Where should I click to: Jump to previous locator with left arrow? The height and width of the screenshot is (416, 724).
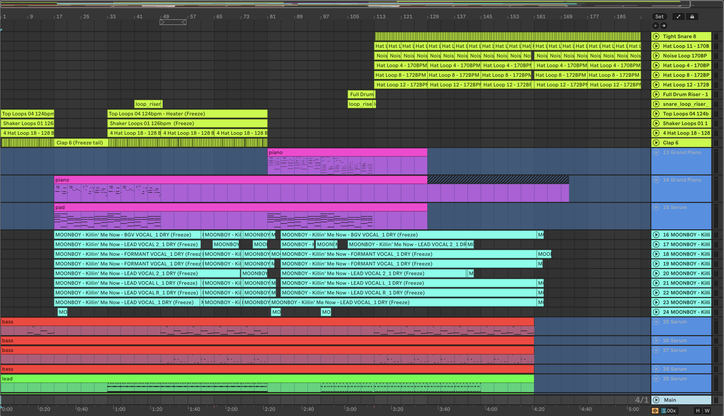tap(655, 26)
